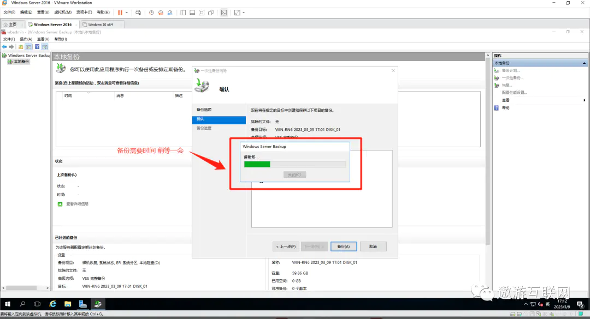Click the 上一步(P) button

[x=286, y=246]
